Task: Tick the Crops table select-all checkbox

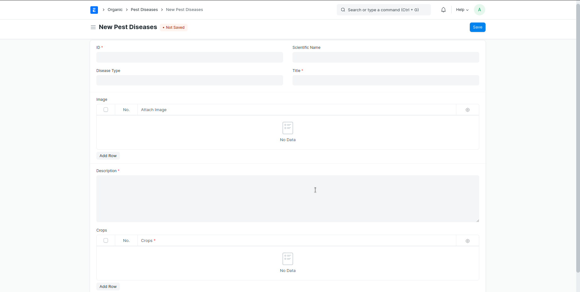Action: 106,241
